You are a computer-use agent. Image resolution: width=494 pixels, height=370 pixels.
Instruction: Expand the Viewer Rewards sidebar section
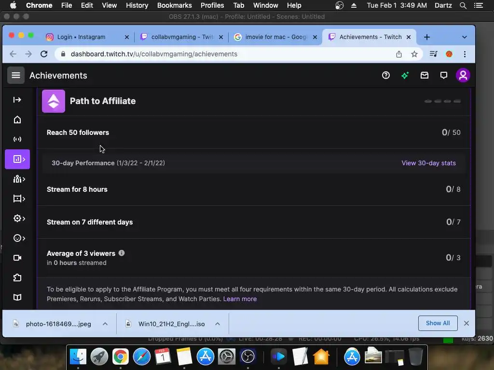tap(19, 238)
